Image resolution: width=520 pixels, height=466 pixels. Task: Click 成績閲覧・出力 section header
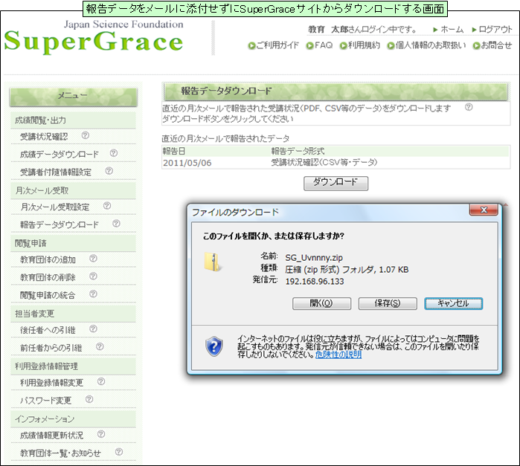[x=74, y=120]
